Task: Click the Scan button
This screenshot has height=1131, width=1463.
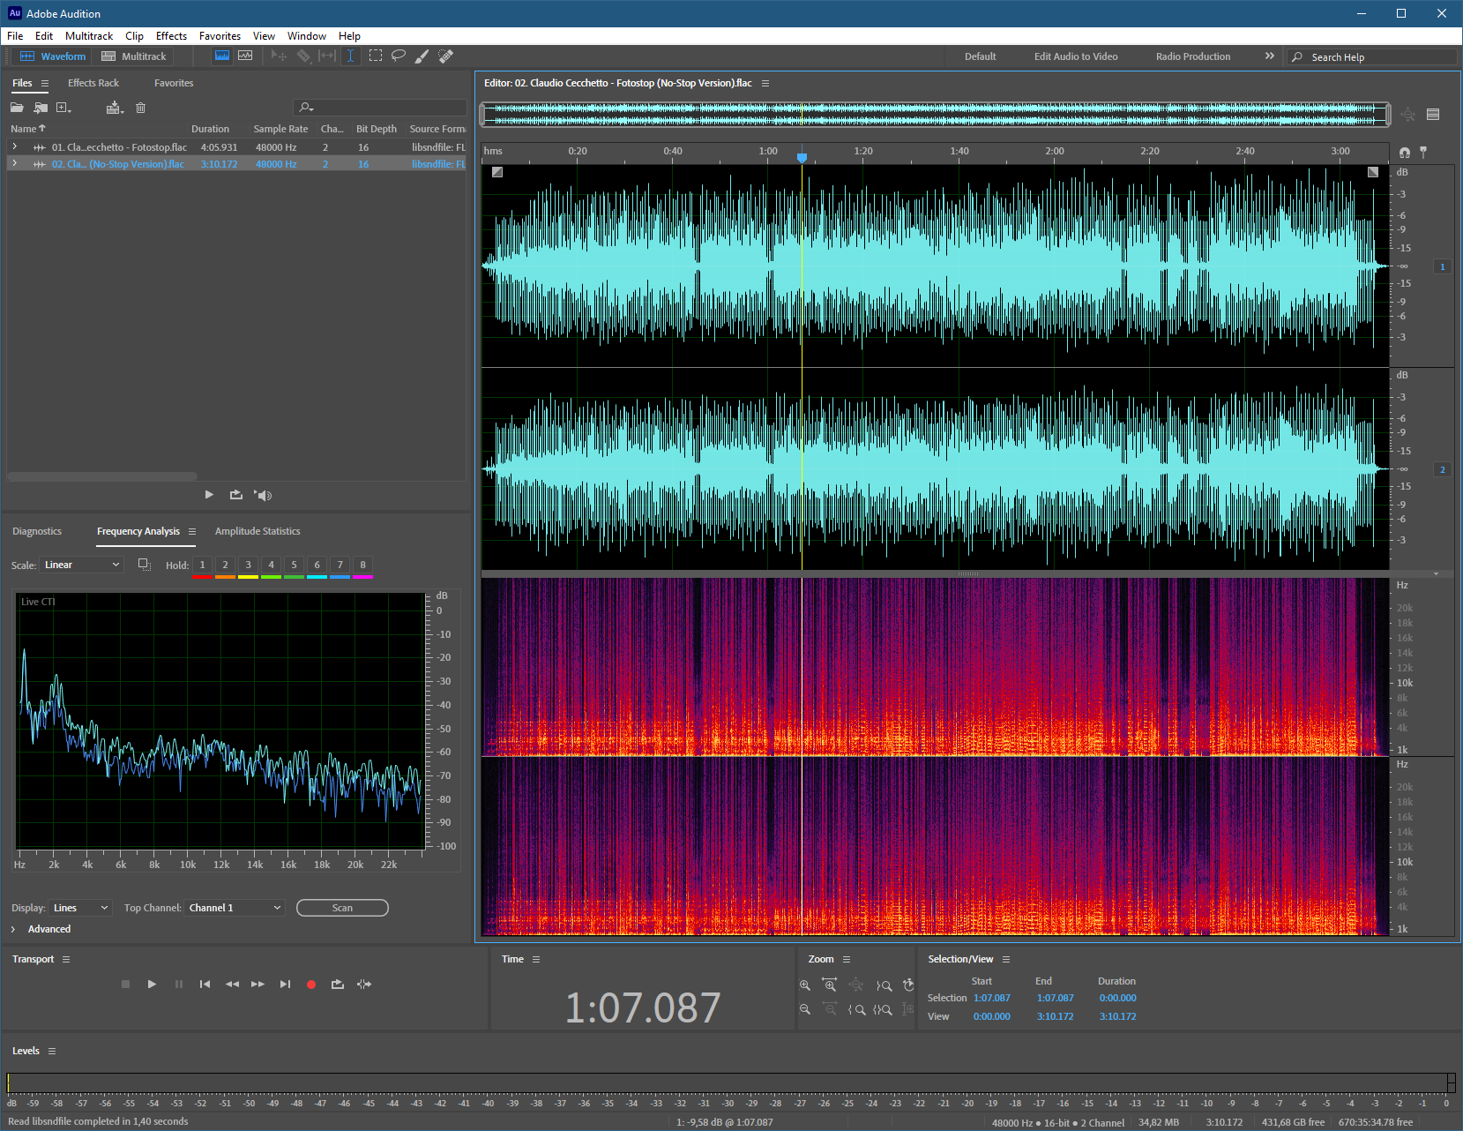Action: pyautogui.click(x=342, y=908)
